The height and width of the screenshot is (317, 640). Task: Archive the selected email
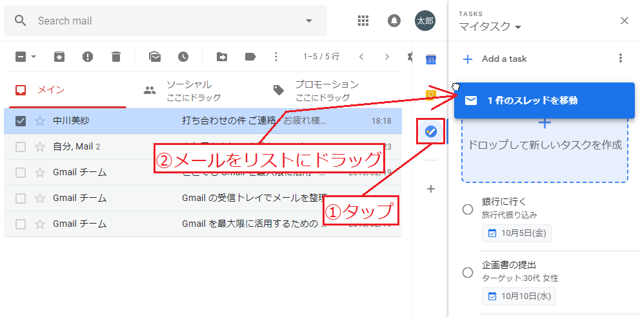59,57
